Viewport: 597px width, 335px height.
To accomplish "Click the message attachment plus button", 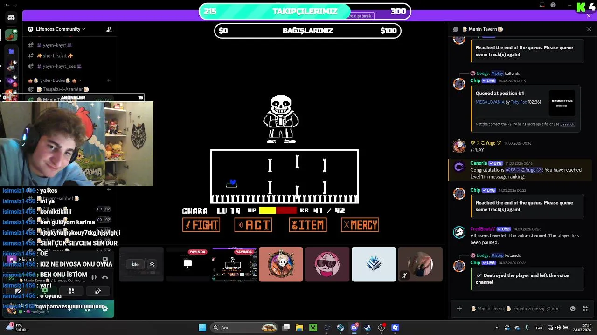I will coord(459,308).
